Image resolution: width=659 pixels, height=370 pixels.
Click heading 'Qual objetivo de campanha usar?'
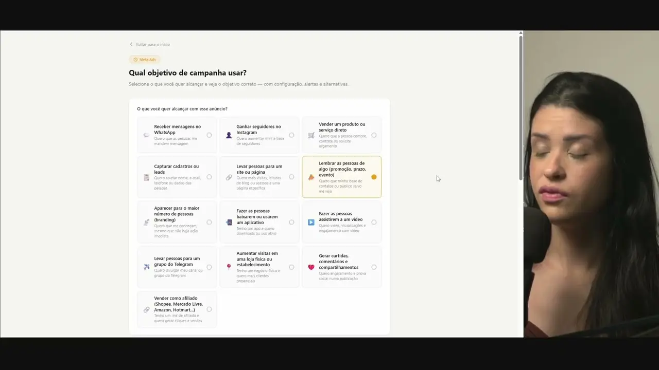coord(187,73)
